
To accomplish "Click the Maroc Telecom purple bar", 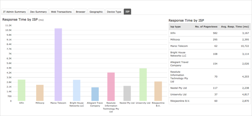I will click(x=58, y=65).
